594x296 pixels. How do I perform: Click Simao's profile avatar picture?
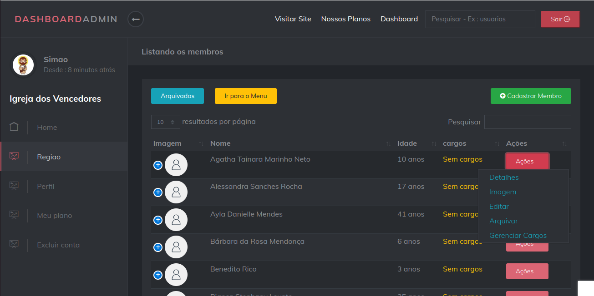pos(23,65)
